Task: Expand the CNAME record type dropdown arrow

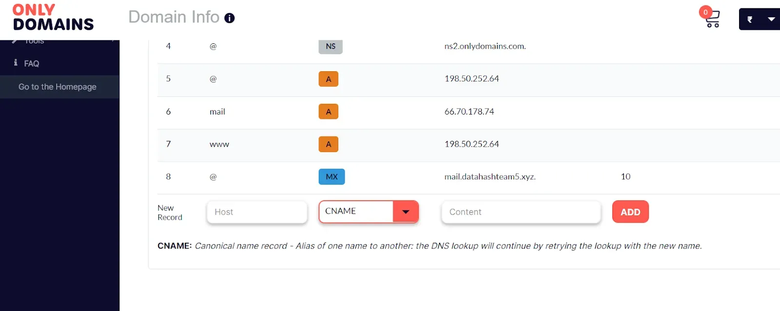Action: (x=406, y=212)
